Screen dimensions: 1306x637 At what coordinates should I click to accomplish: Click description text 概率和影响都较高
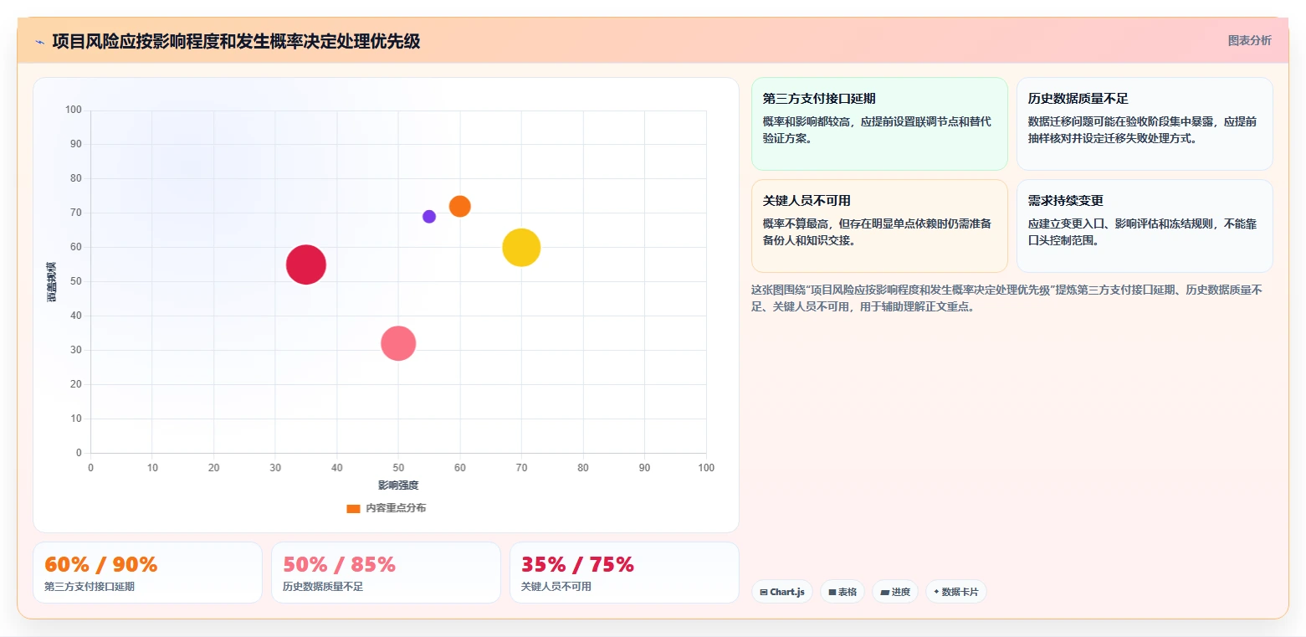(878, 130)
